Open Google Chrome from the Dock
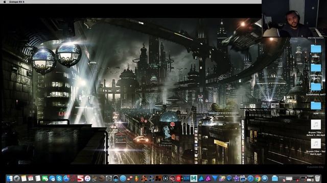The image size is (327, 183). coord(258,178)
